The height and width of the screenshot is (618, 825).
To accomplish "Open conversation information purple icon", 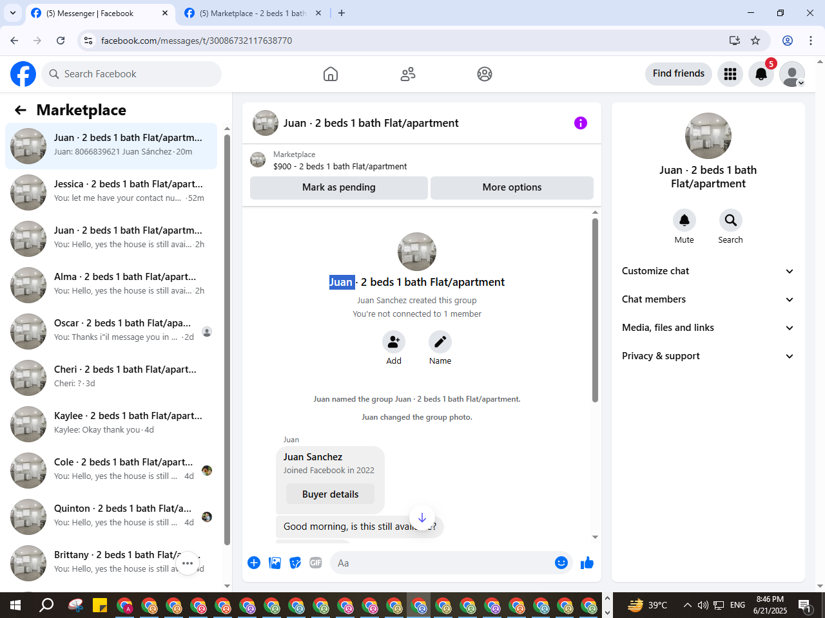I will [581, 123].
